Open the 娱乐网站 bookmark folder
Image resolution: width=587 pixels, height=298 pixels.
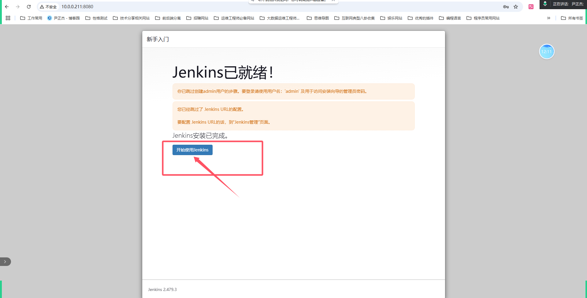tap(391, 18)
